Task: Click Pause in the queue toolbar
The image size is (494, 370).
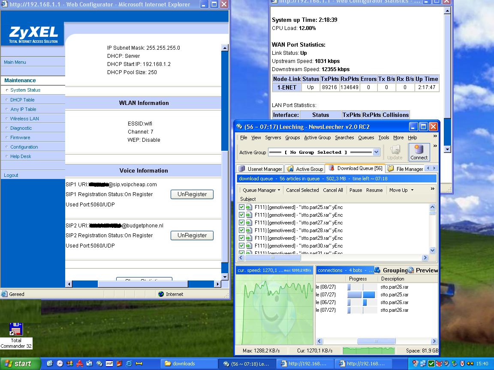Action: [355, 190]
